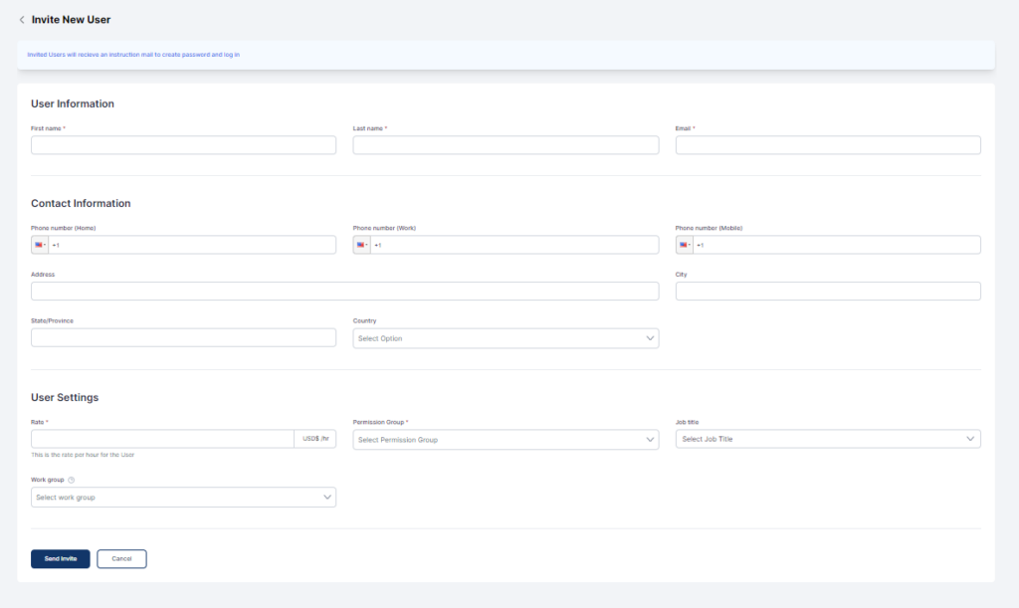Click the Work group help question icon
Viewport: 1019px width, 608px height.
point(71,480)
